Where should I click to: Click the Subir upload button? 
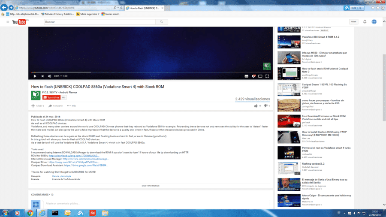coord(353,21)
